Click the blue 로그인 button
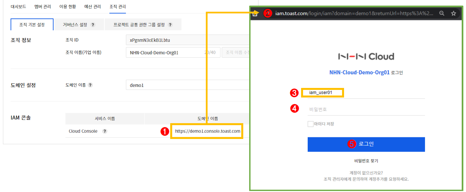 366,144
